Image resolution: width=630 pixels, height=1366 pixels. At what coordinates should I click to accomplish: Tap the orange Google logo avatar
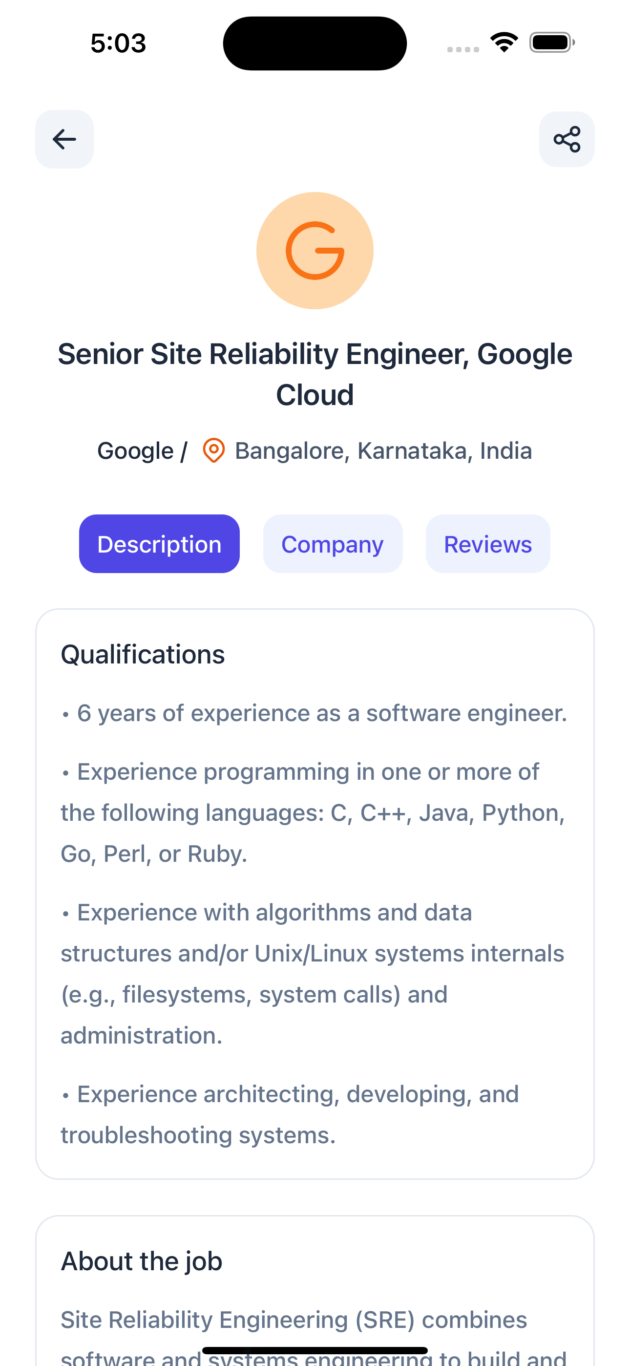pos(315,250)
